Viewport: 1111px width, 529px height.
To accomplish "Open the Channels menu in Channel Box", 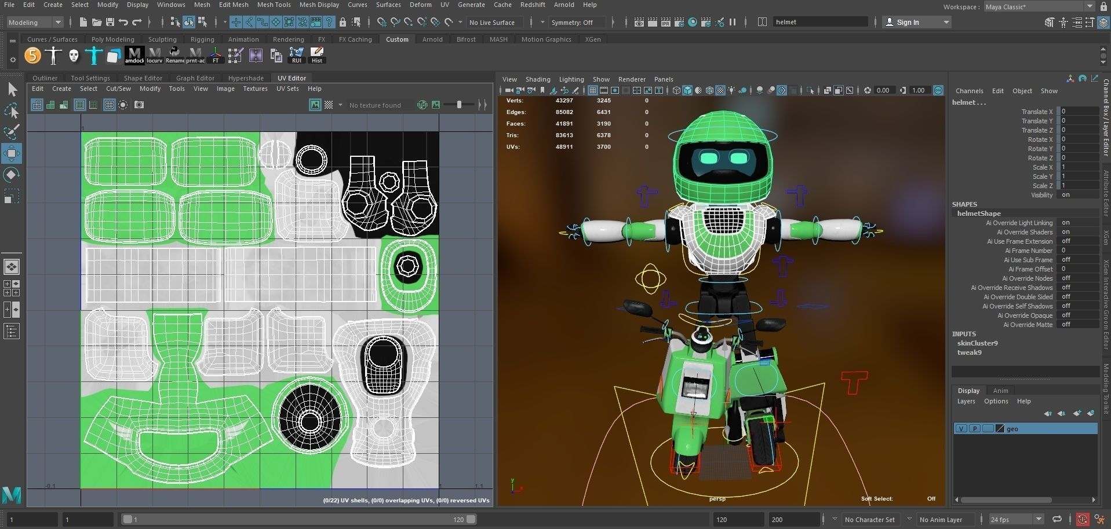I will click(x=969, y=91).
